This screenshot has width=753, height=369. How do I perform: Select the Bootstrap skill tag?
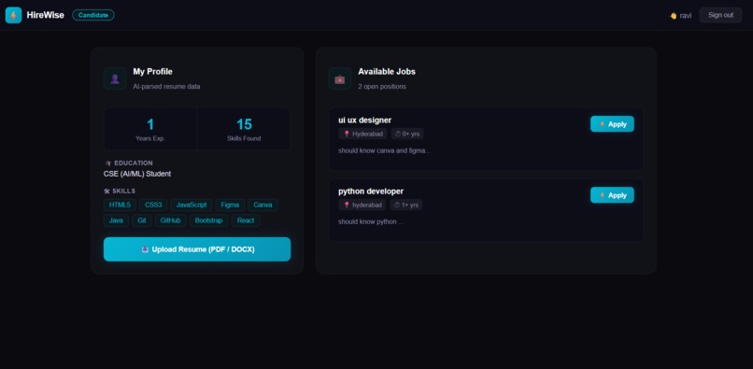pos(209,220)
